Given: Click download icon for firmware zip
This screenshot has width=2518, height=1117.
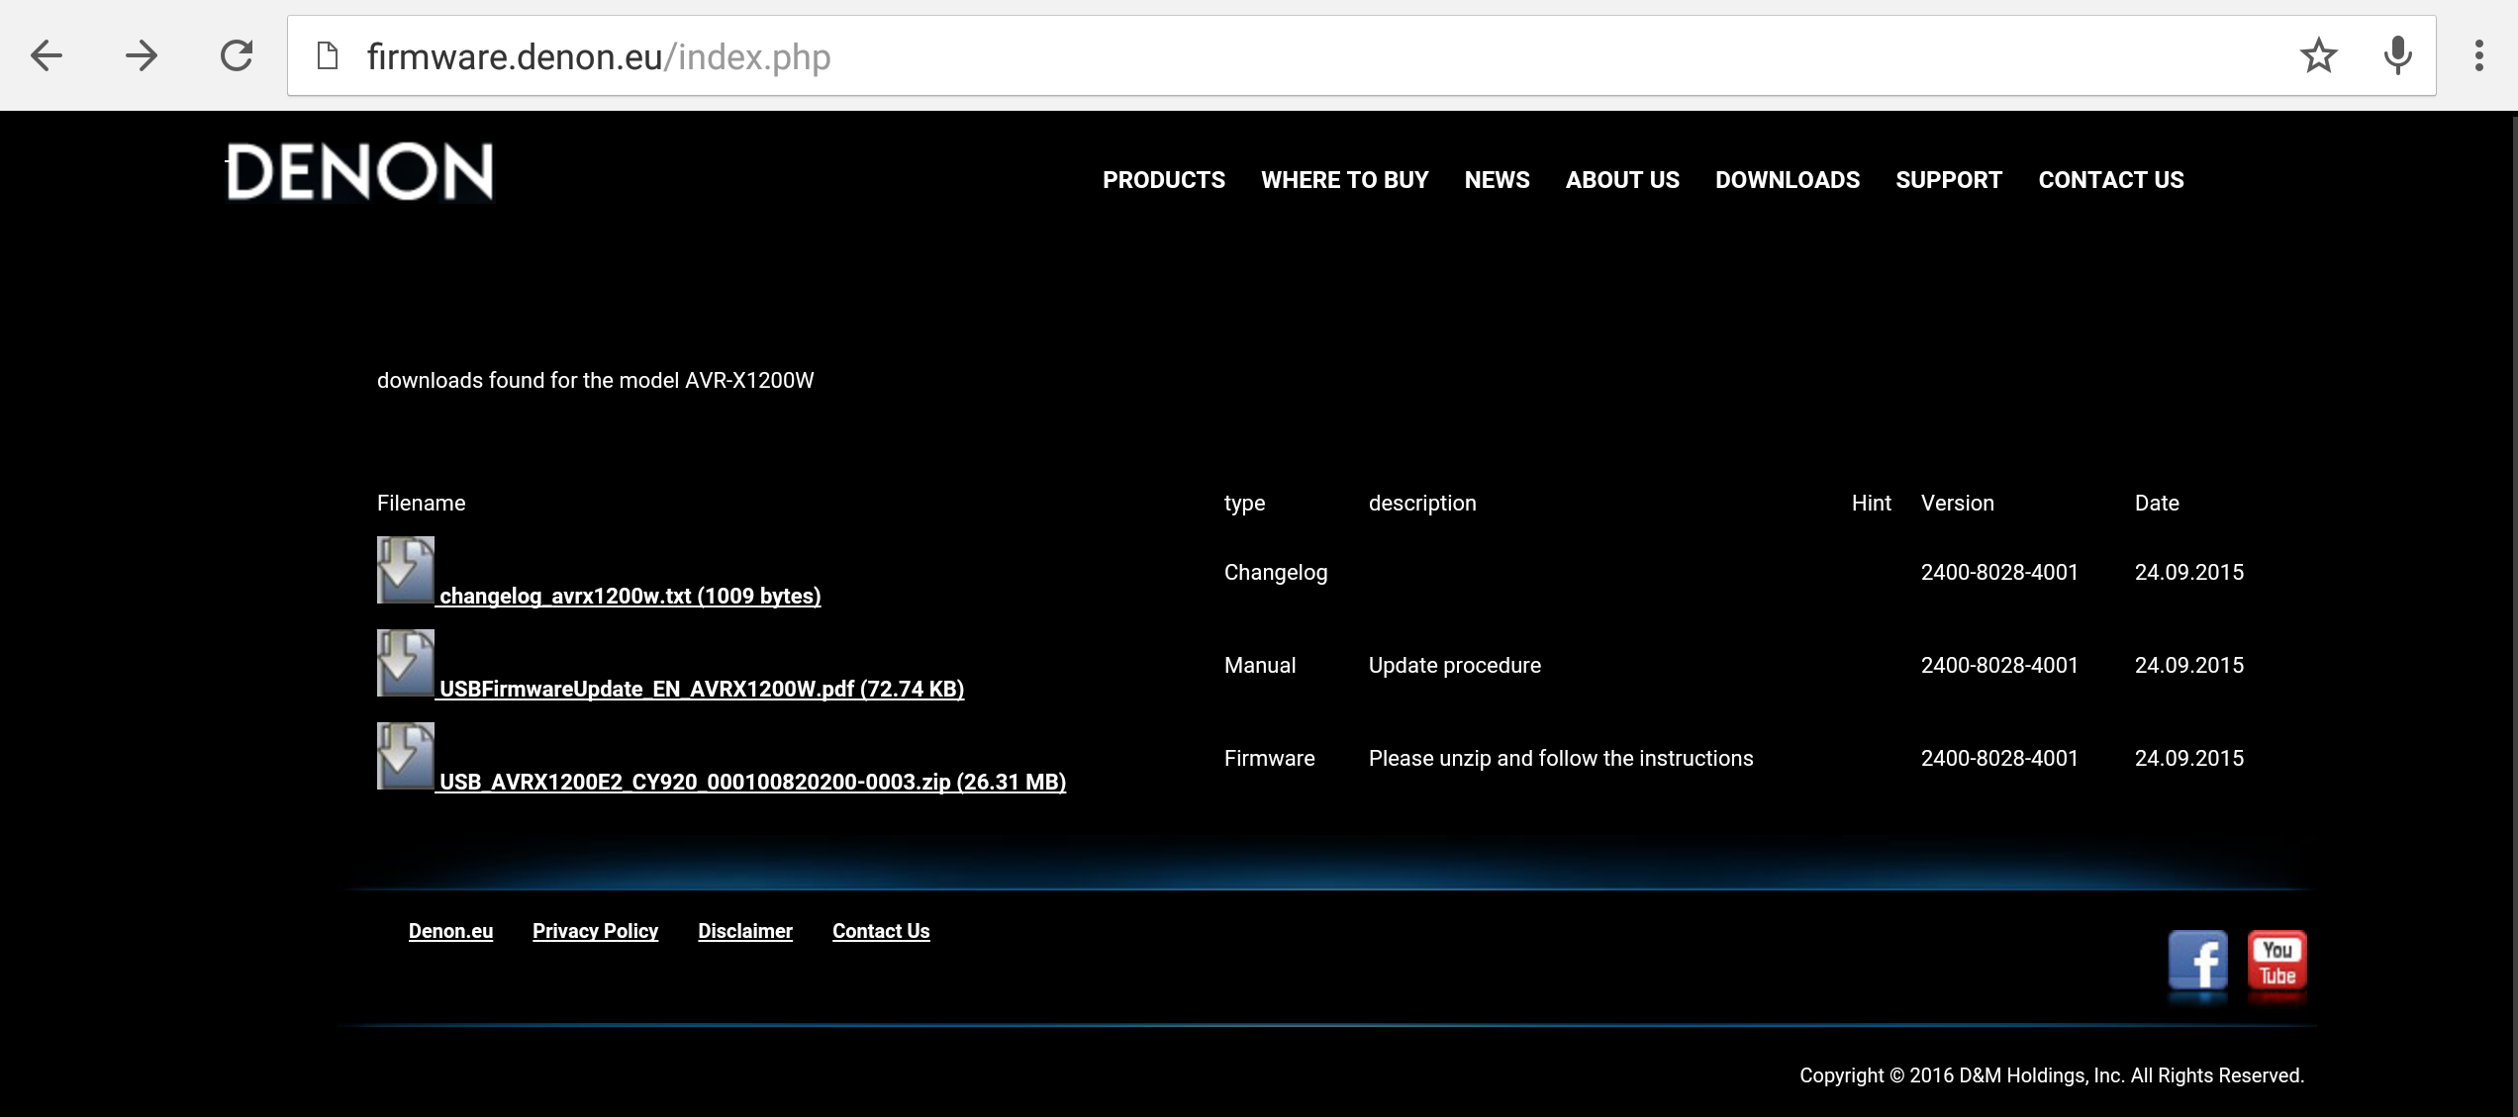Looking at the screenshot, I should [405, 756].
